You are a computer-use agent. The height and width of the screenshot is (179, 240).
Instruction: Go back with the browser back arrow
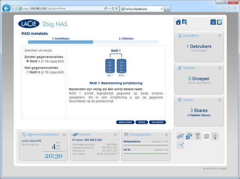[x=6, y=8]
